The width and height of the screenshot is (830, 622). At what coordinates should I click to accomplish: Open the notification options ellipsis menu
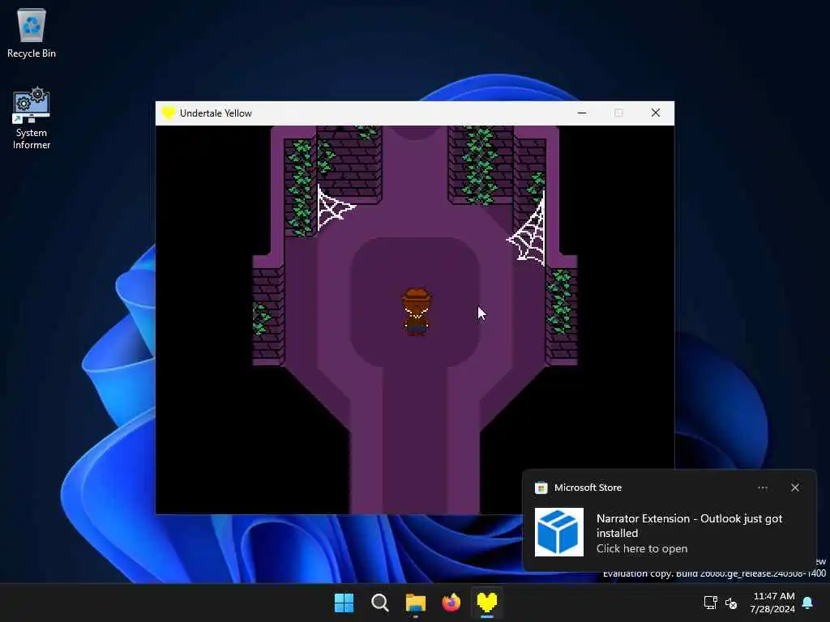pos(763,488)
